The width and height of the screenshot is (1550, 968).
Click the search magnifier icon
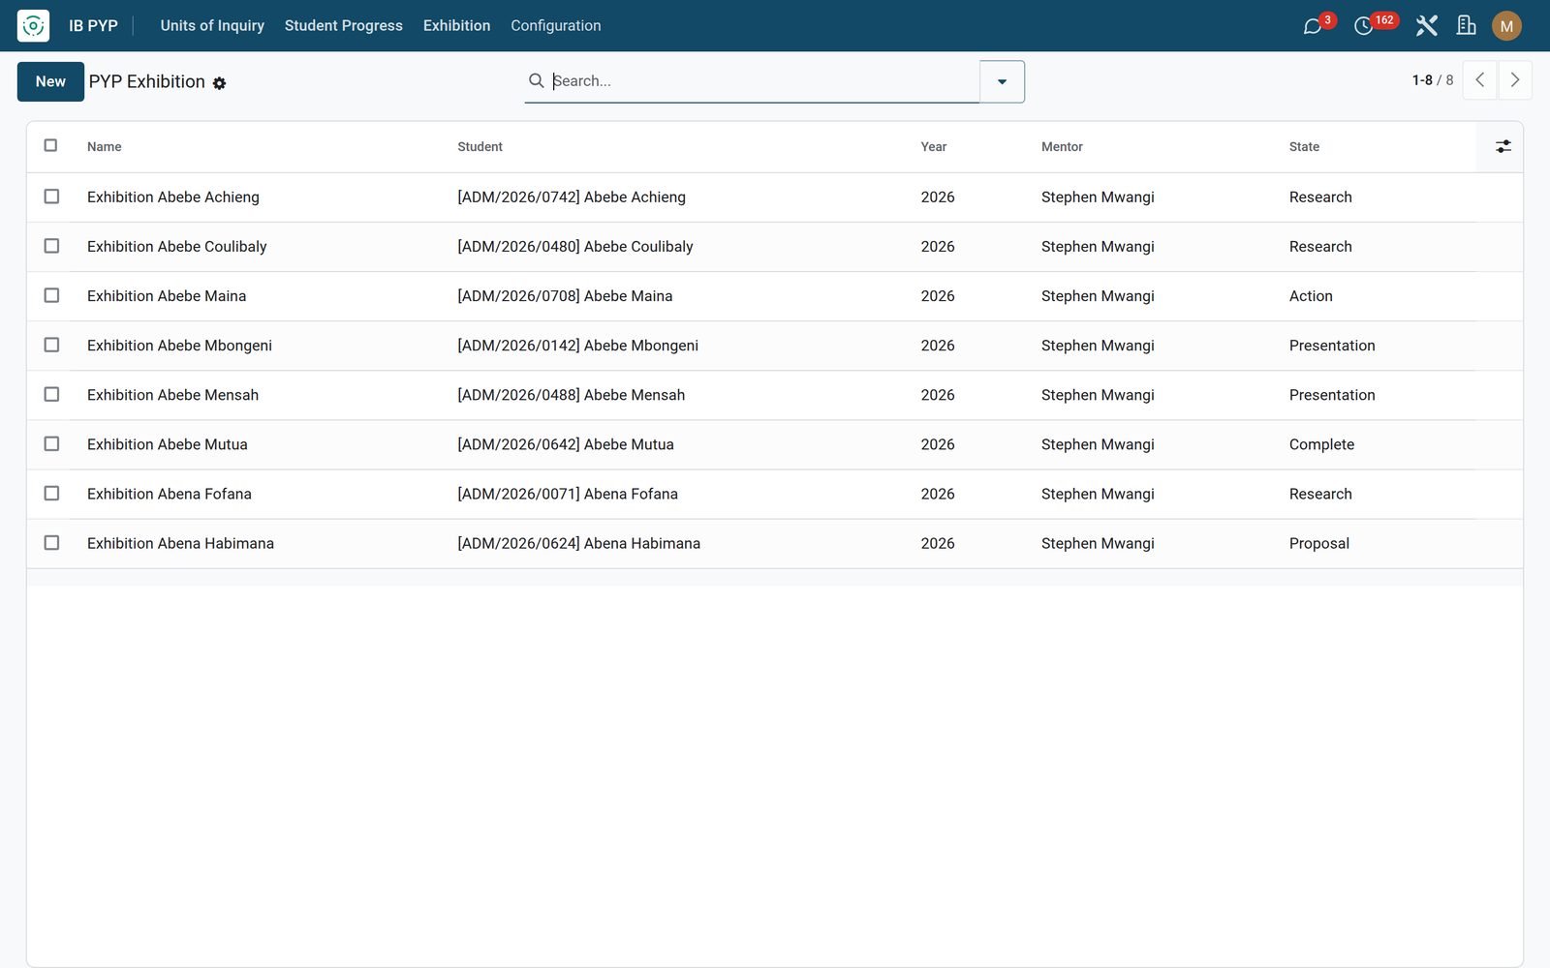click(x=536, y=80)
